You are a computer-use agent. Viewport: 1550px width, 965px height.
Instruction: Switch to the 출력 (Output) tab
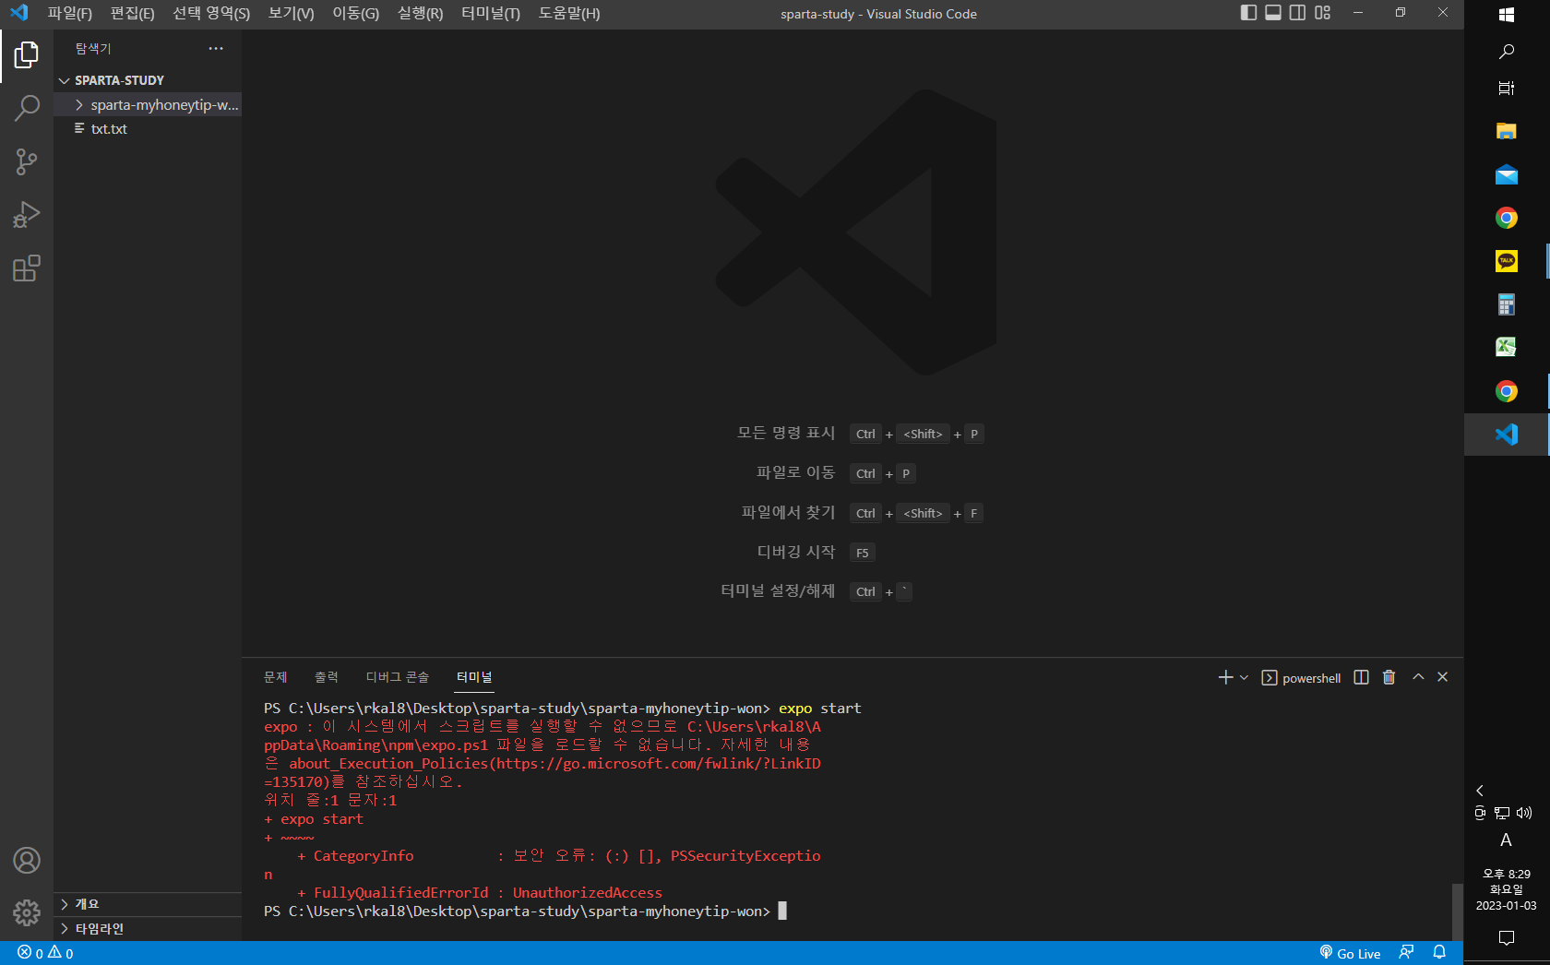coord(327,677)
